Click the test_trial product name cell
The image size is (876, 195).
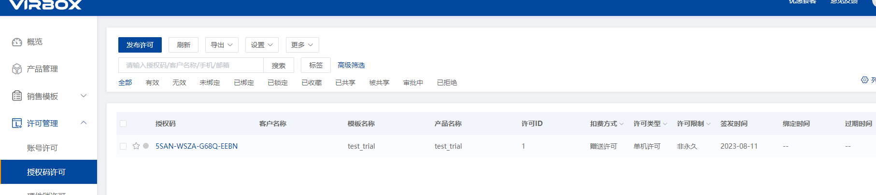[448, 146]
